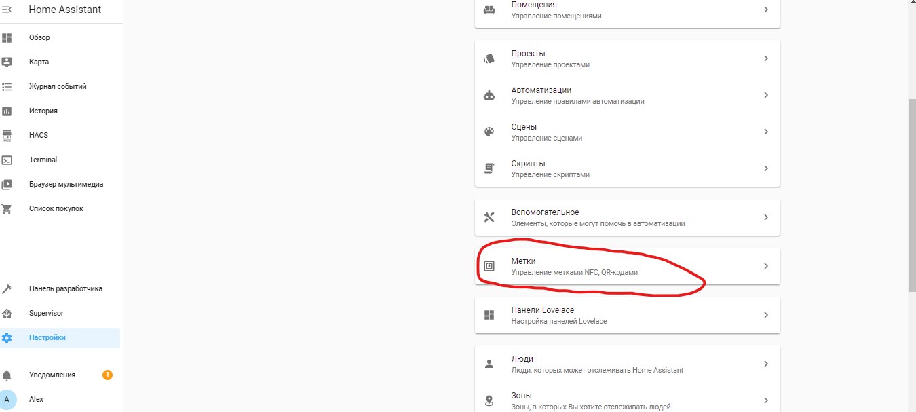Open the Браузер мультимедиа play icon

click(x=7, y=184)
